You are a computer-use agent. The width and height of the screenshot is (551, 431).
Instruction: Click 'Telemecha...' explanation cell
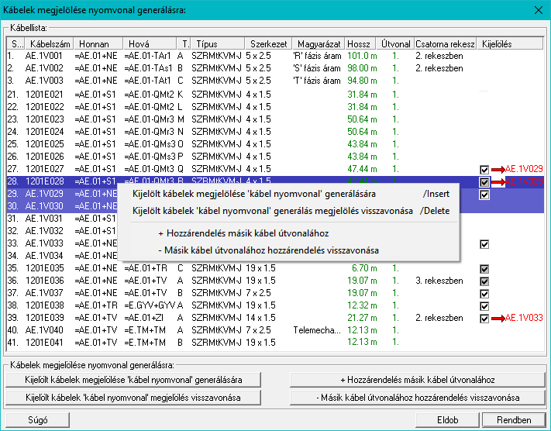coord(317,330)
